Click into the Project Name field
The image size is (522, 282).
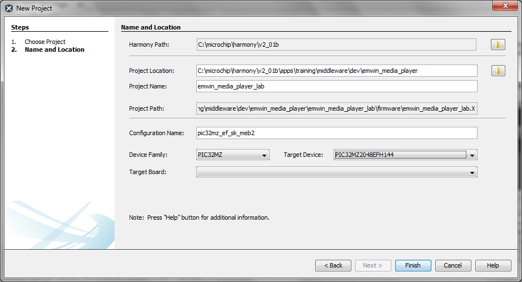coord(336,86)
